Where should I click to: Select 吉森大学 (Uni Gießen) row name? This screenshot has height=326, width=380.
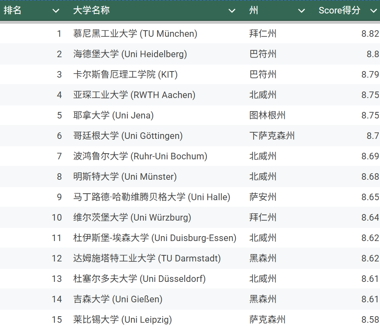(118, 299)
